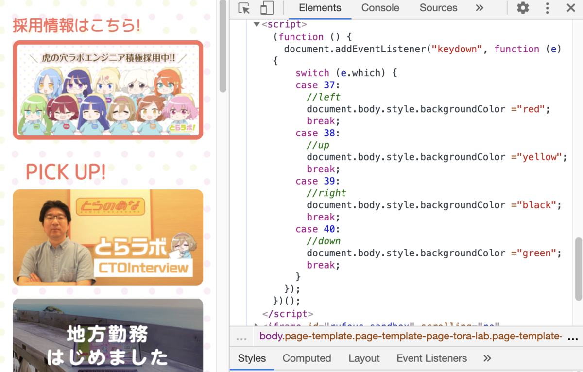Switch to the Elements tab
This screenshot has height=372, width=583.
[x=320, y=8]
